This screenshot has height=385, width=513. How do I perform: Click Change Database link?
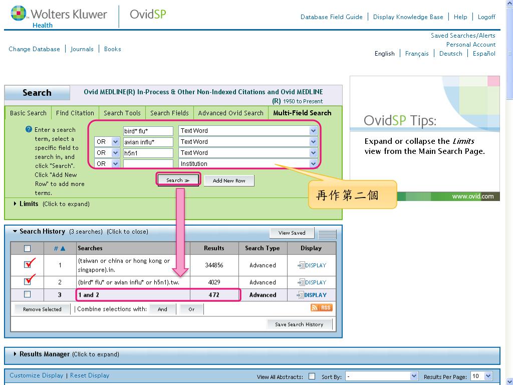[x=35, y=49]
